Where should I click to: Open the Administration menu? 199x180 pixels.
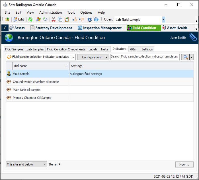click(50, 13)
